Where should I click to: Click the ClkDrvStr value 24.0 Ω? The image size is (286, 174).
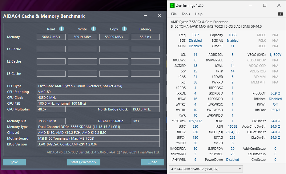(275, 121)
